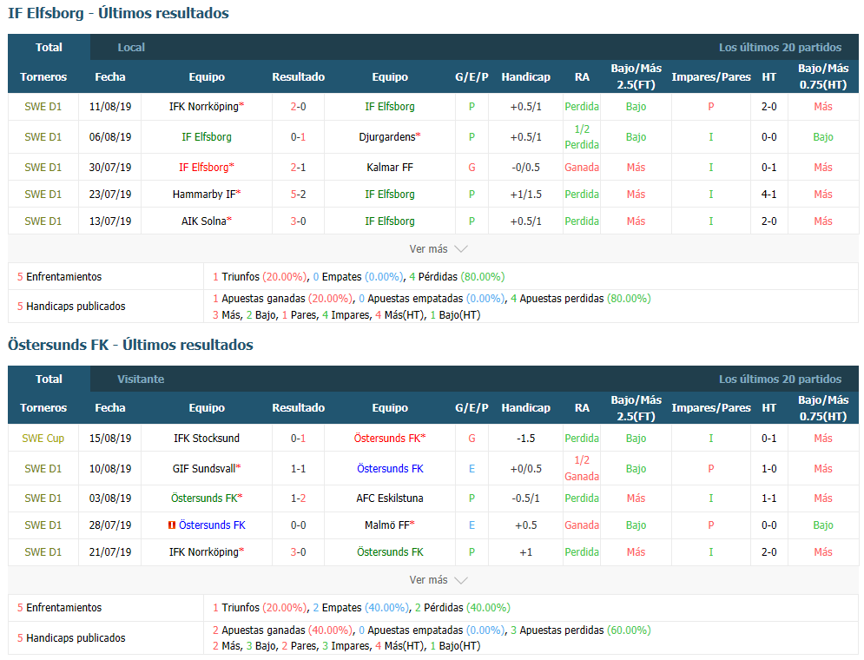Click the Torneros column header in Elfsborg table

pos(43,77)
